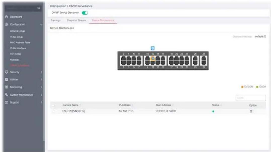Click the Monitoring panel icon
This screenshot has width=271, height=152.
[x=7, y=87]
